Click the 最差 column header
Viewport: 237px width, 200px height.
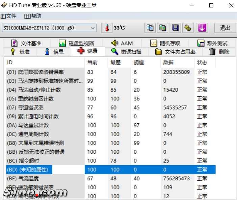[x=120, y=62]
